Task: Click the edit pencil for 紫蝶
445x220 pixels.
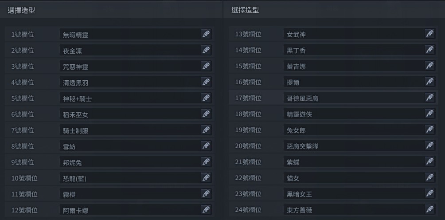Action: click(x=429, y=161)
